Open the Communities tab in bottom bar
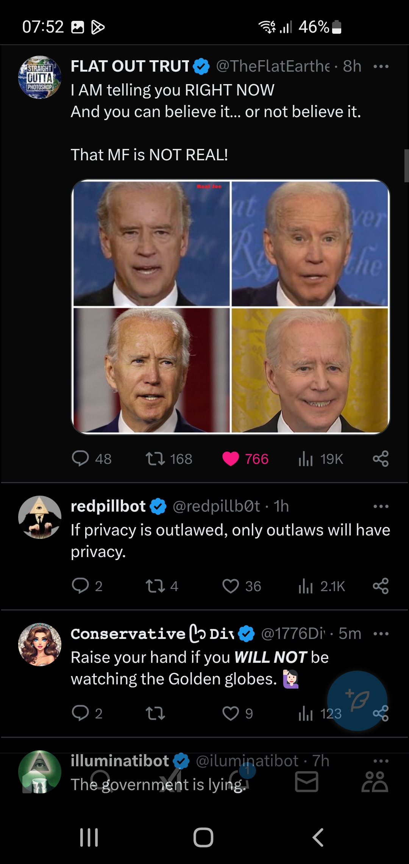This screenshot has height=864, width=409. tap(375, 781)
